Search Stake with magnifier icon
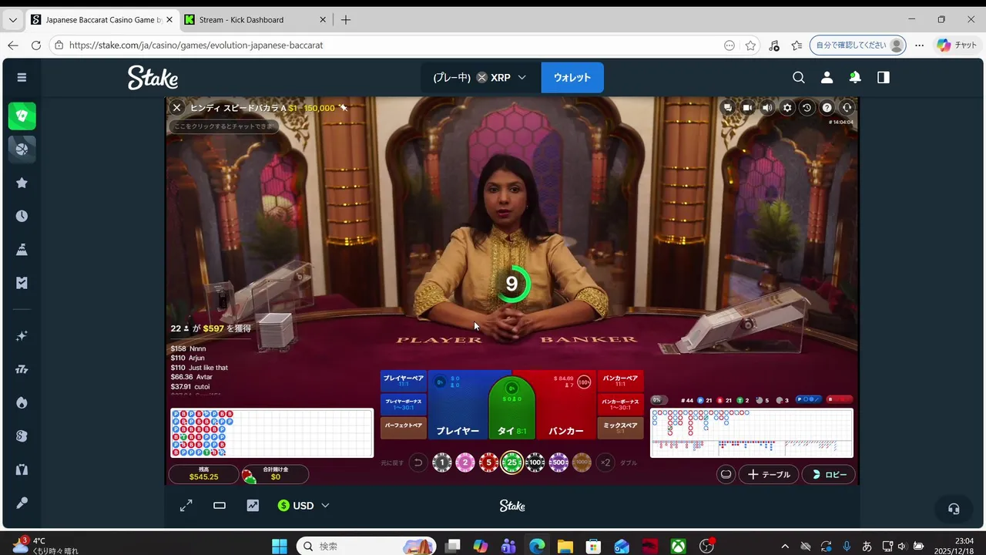 pyautogui.click(x=799, y=77)
